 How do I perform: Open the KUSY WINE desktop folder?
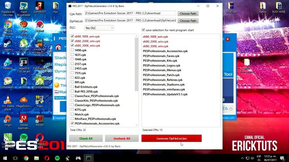pos(279,8)
